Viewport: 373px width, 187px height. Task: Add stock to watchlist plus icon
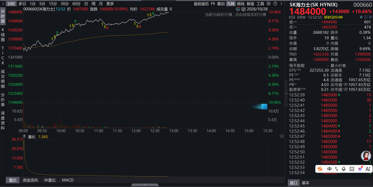click(x=370, y=17)
